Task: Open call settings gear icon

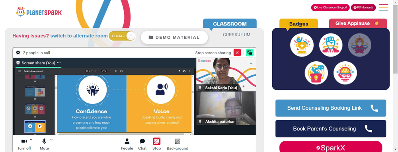Action: pos(18,53)
